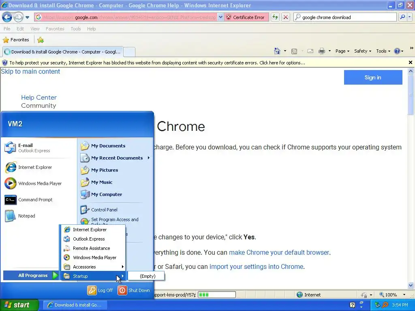Screen dimensions: 415x311
Task: Open My Music folder
Action: 116,182
